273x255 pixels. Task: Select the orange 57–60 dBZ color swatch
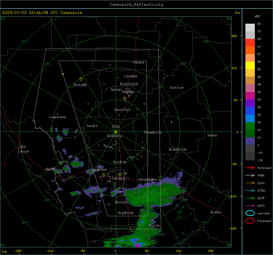(250, 50)
